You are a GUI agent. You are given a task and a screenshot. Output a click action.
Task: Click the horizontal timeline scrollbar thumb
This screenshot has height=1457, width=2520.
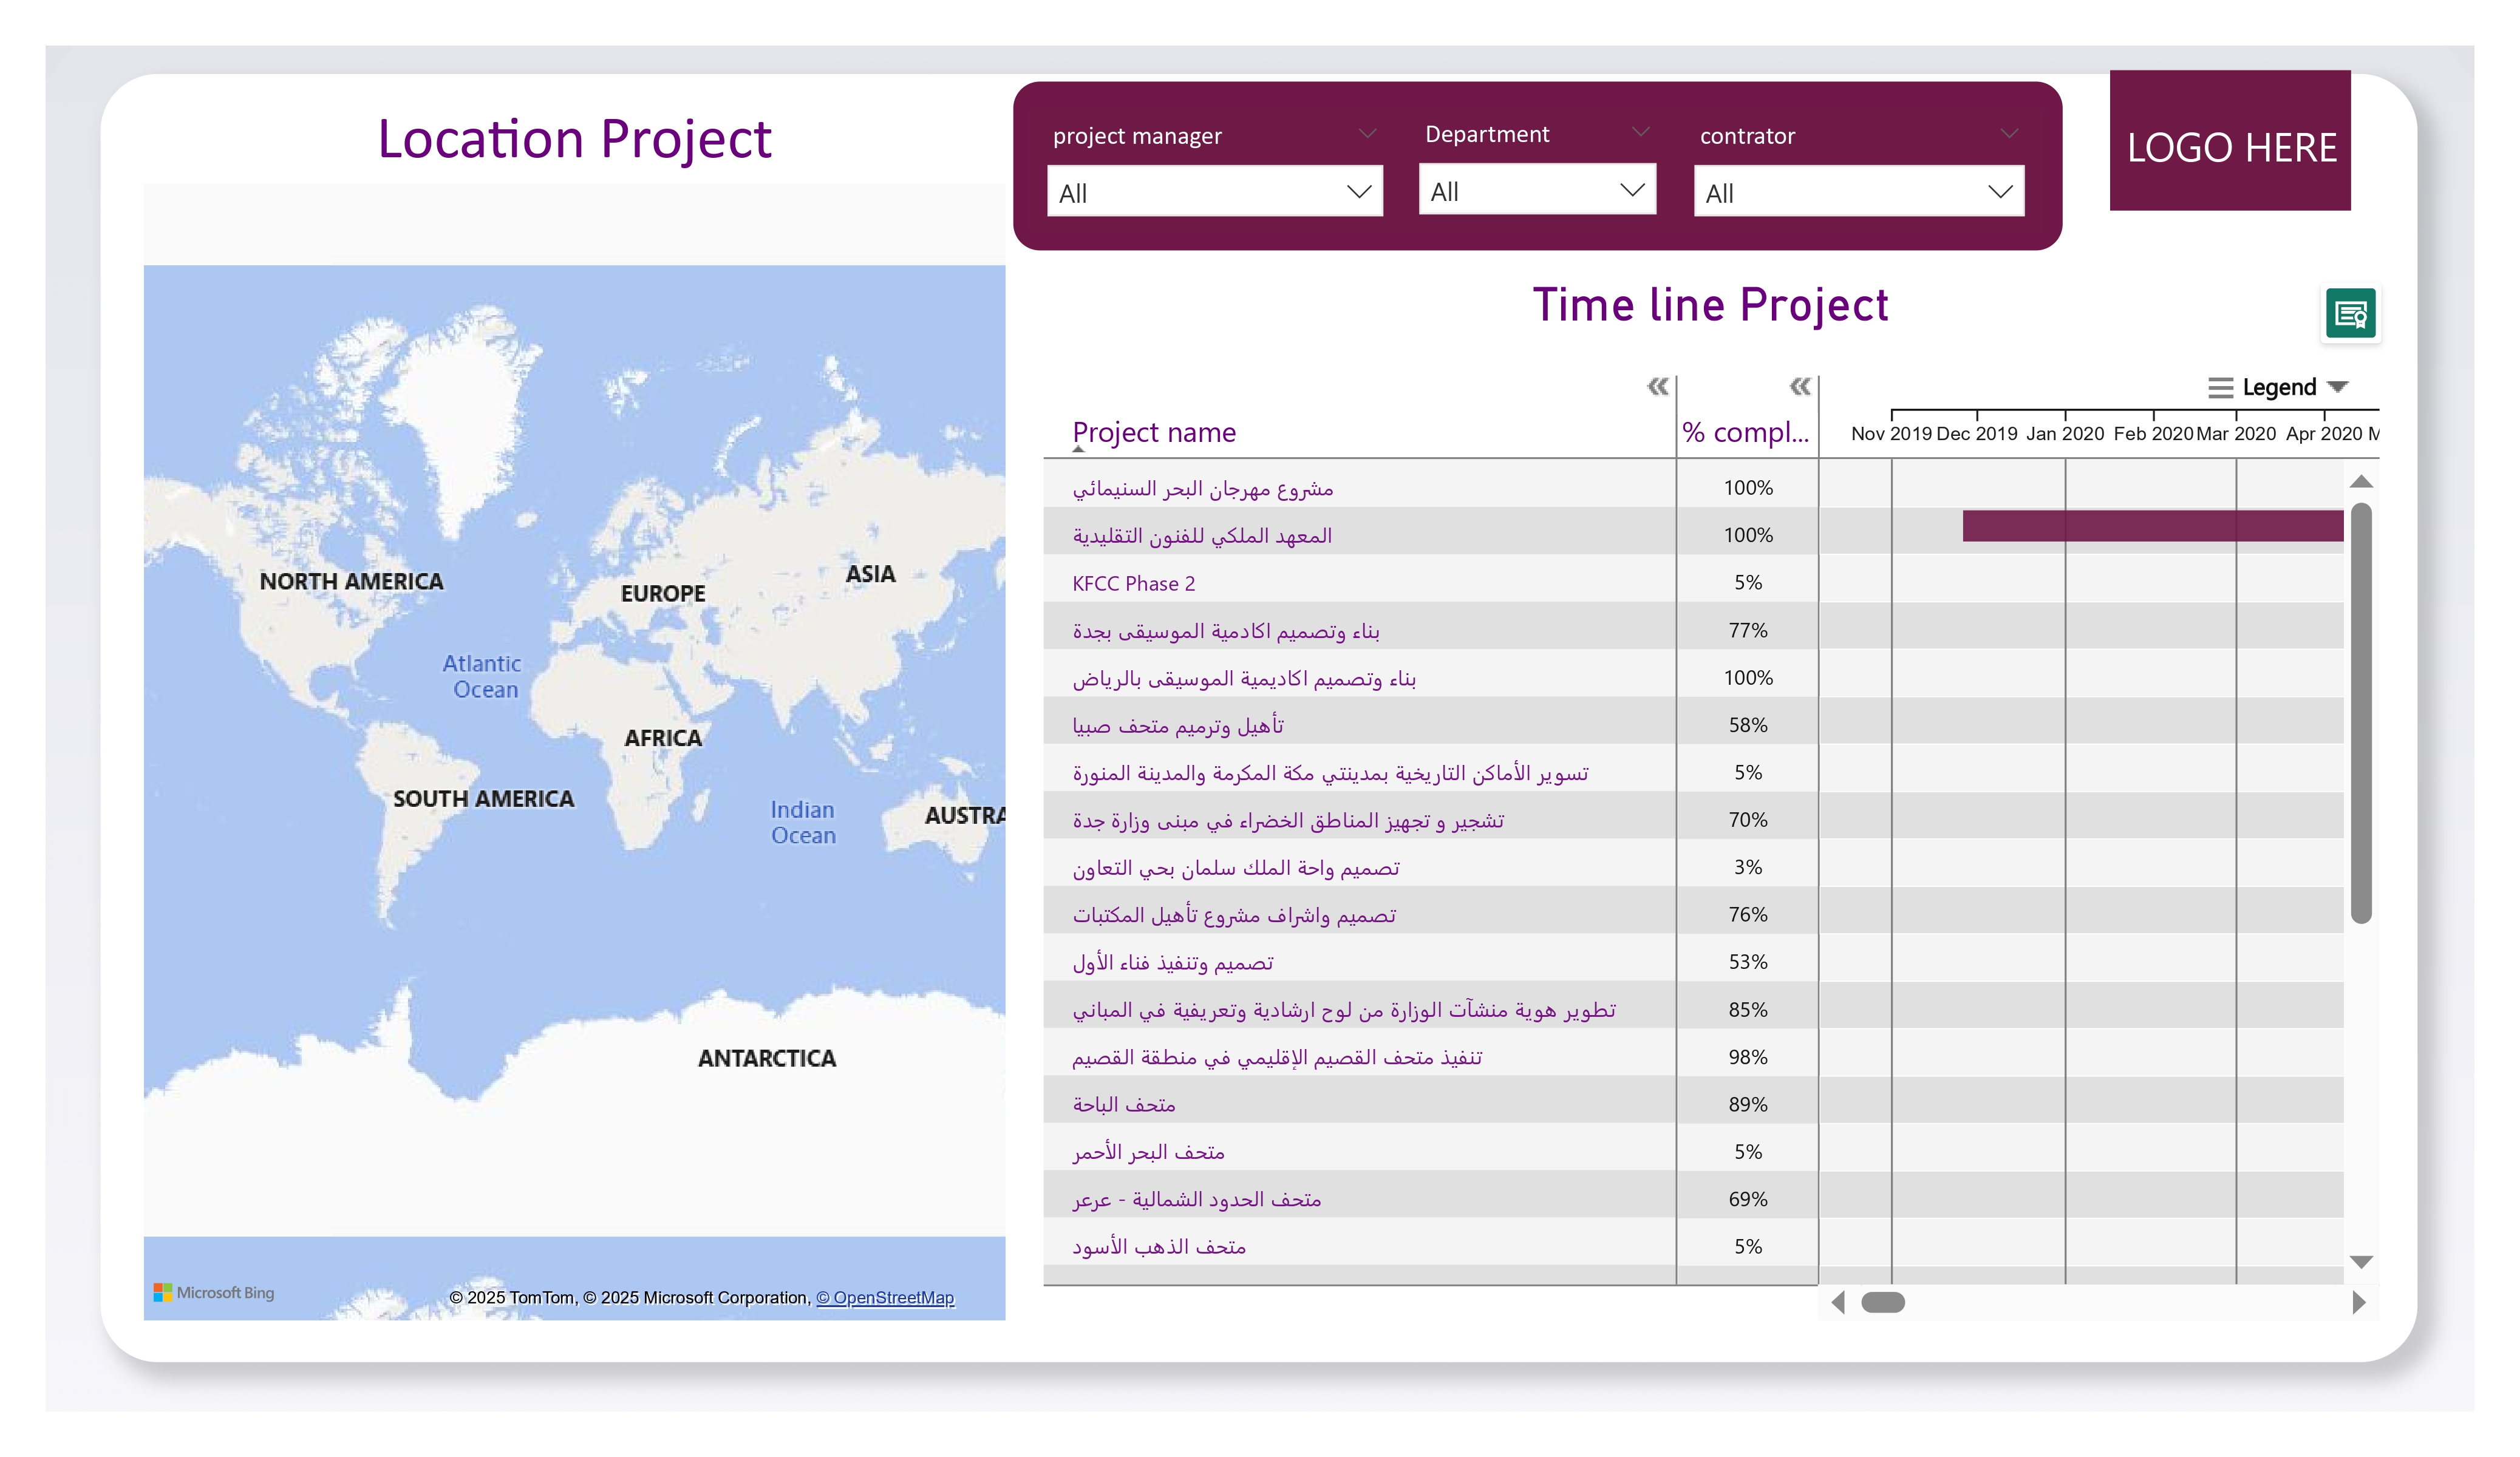pos(1882,1302)
